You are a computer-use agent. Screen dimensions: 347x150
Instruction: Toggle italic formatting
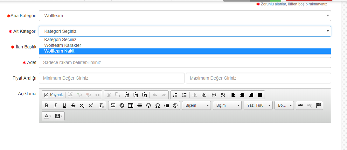[x=55, y=105]
